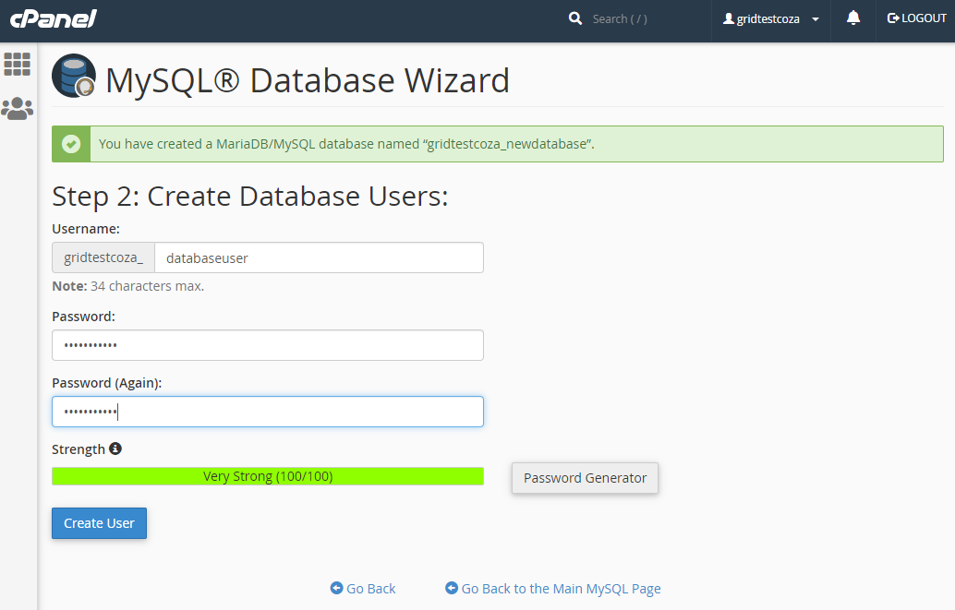Viewport: 955px width, 610px height.
Task: Click the Create User button
Action: [99, 523]
